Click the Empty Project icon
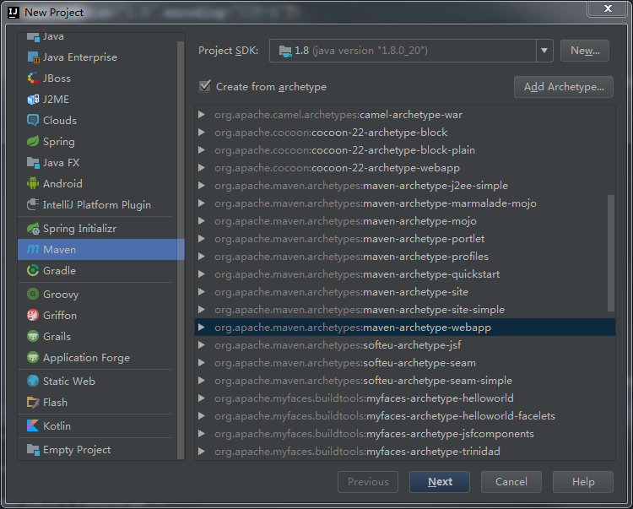The width and height of the screenshot is (633, 509). [33, 450]
